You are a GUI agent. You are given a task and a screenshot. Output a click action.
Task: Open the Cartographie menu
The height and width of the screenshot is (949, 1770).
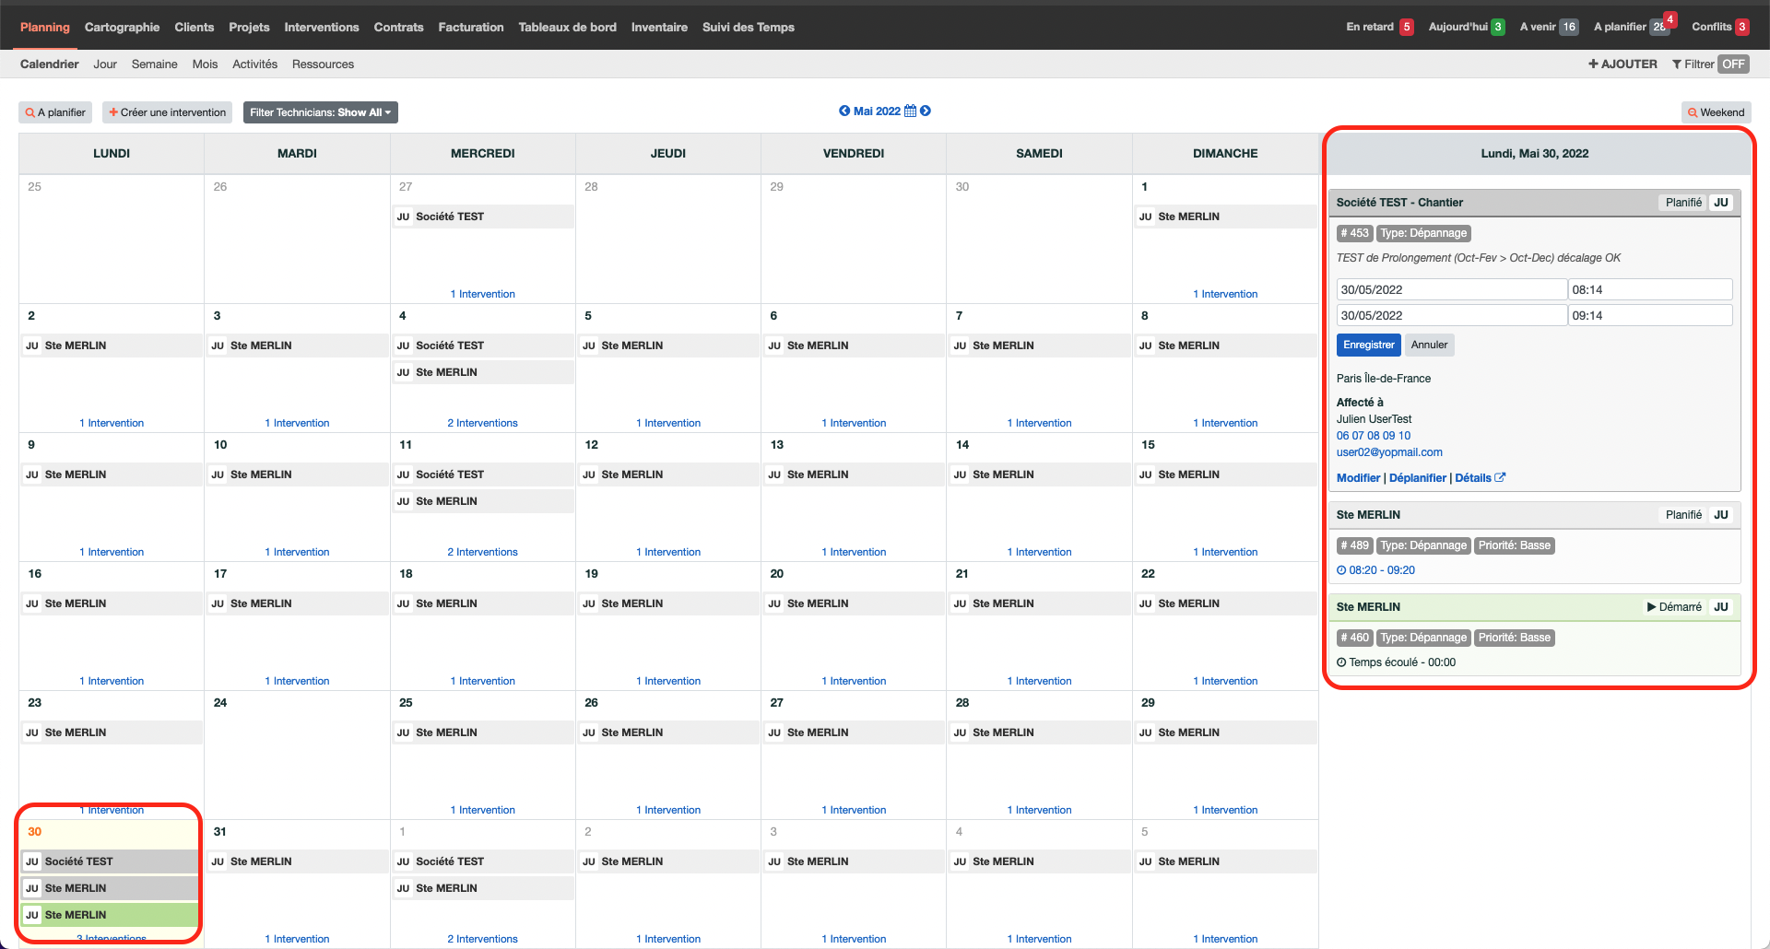[122, 27]
